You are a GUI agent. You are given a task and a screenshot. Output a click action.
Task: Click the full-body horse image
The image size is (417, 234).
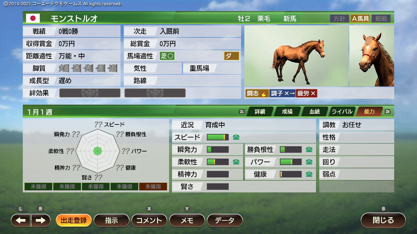coord(296,56)
